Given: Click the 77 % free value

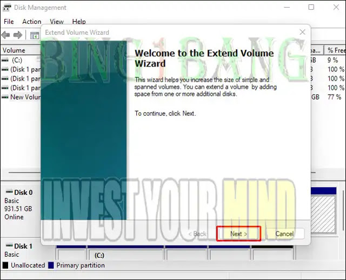Looking at the screenshot, I should pyautogui.click(x=334, y=97).
